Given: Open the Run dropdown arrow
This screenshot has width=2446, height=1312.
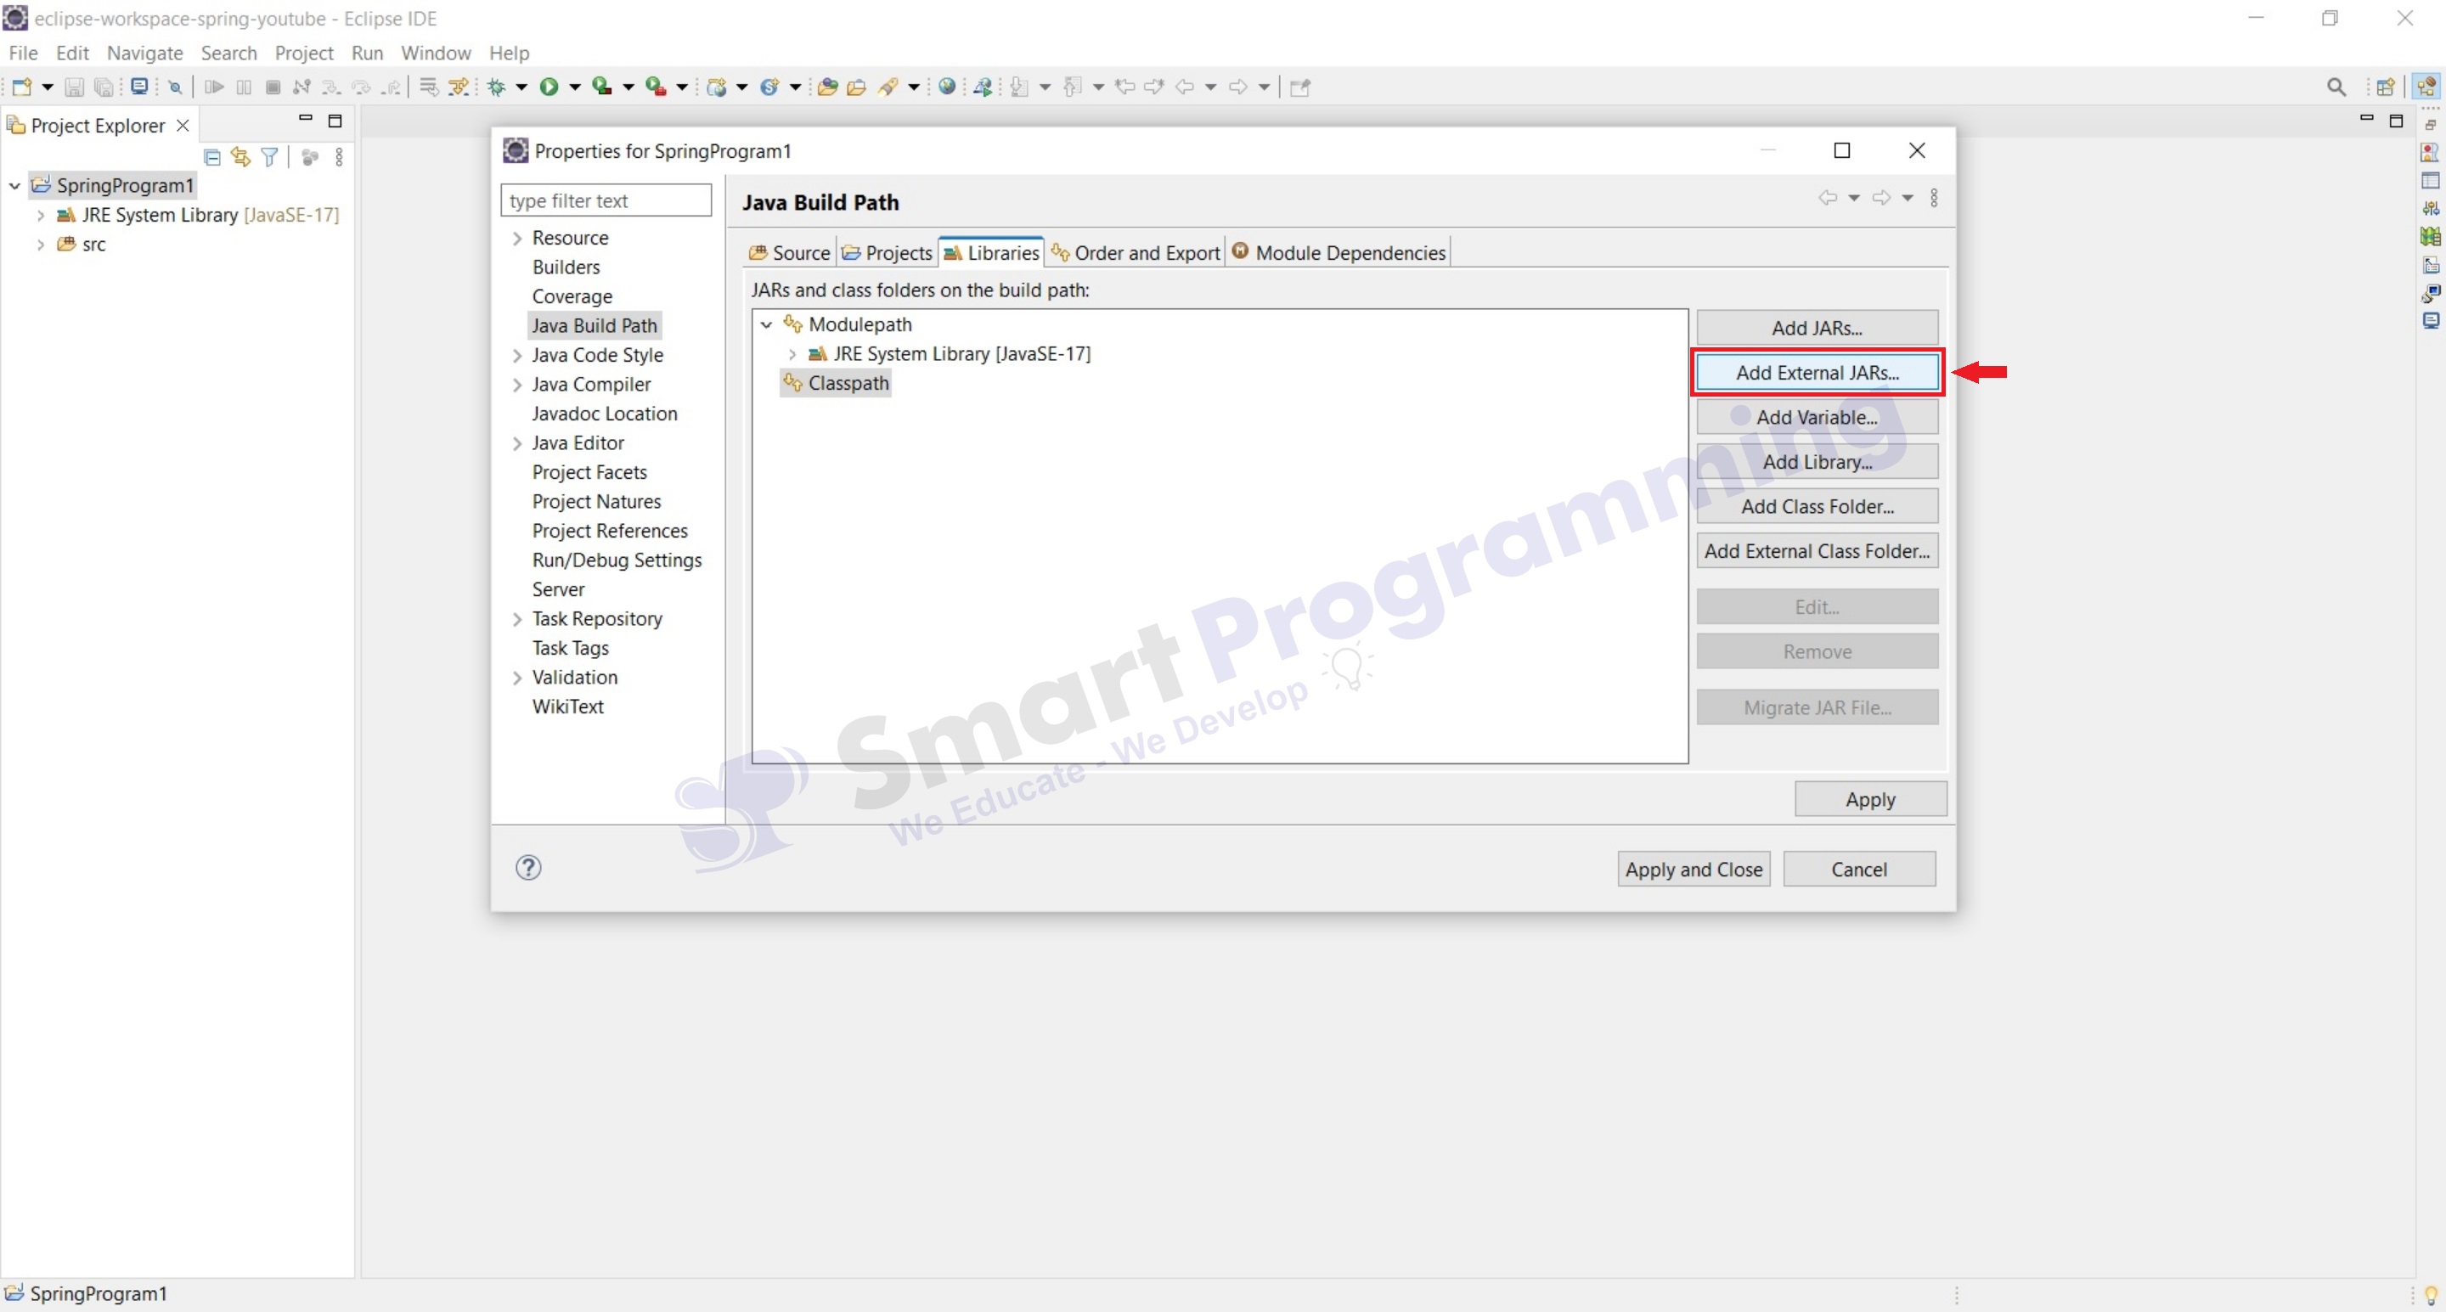Looking at the screenshot, I should [x=574, y=87].
